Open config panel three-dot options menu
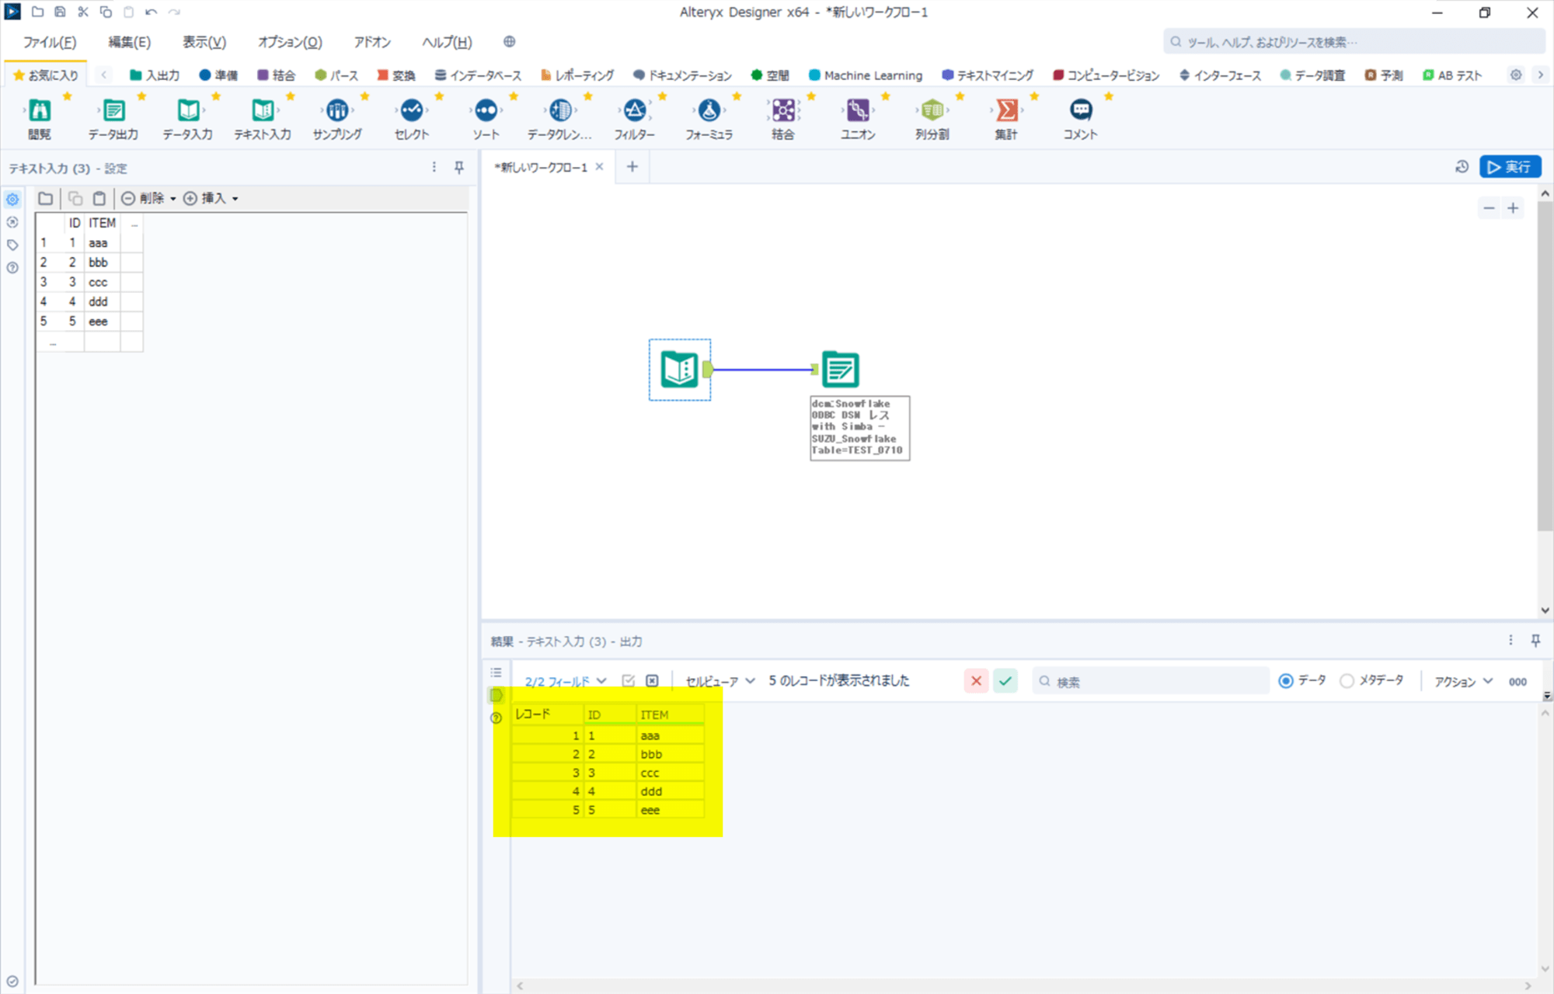 tap(434, 168)
